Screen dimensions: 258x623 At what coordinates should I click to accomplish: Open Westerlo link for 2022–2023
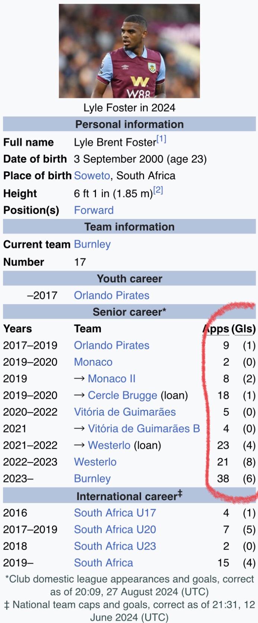tap(95, 462)
